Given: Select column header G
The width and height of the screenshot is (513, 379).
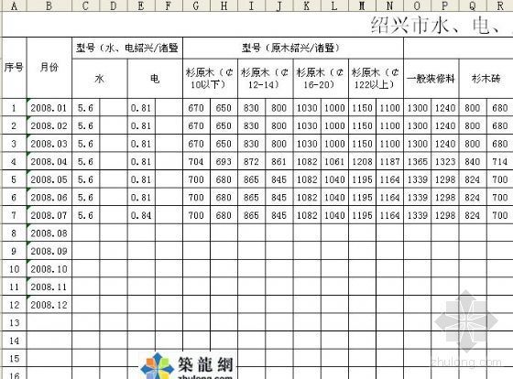Looking at the screenshot, I should point(196,5).
